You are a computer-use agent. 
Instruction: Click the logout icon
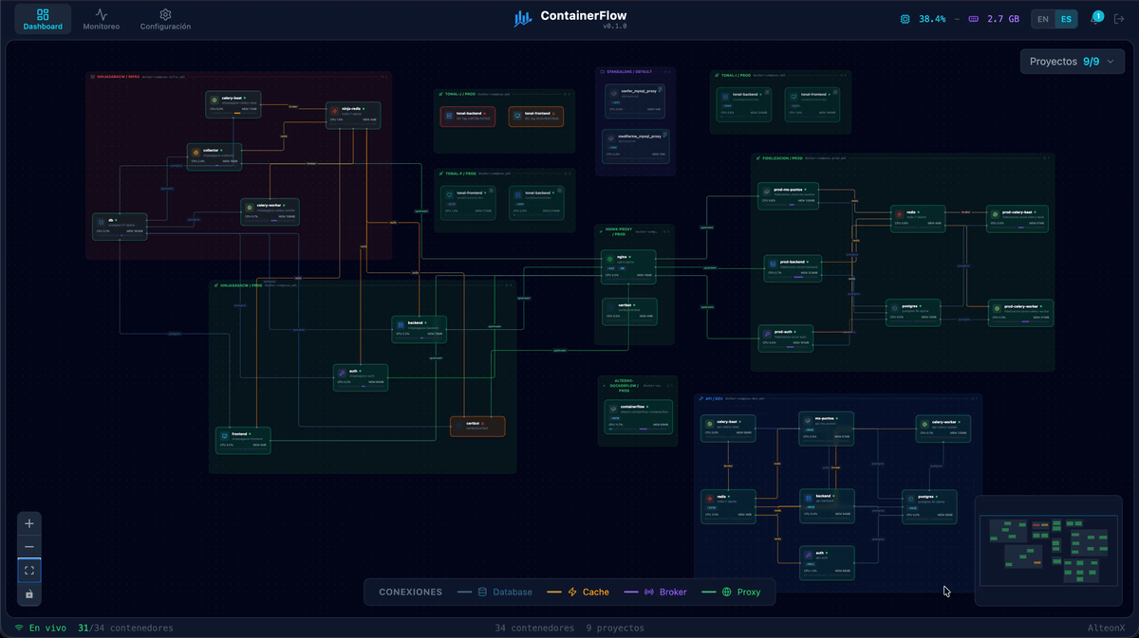[1118, 19]
